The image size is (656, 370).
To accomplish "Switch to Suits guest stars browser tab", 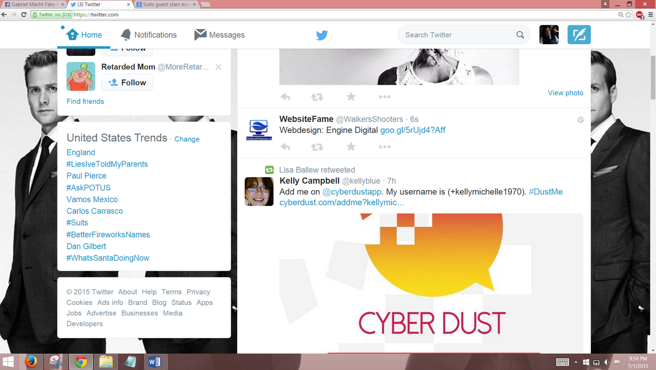I will click(167, 4).
